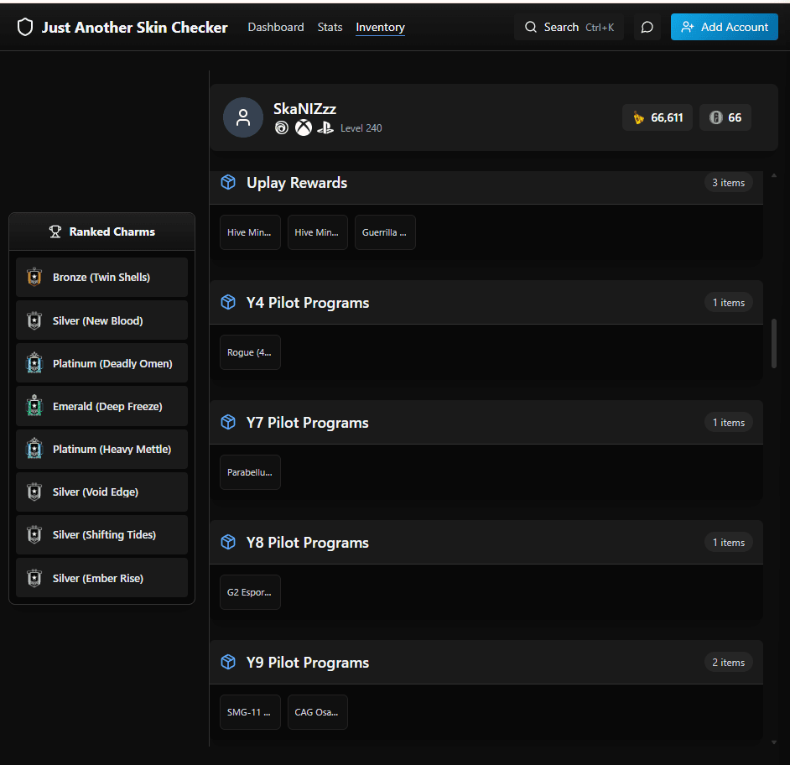Click the 66,611 renown balance

pos(657,117)
